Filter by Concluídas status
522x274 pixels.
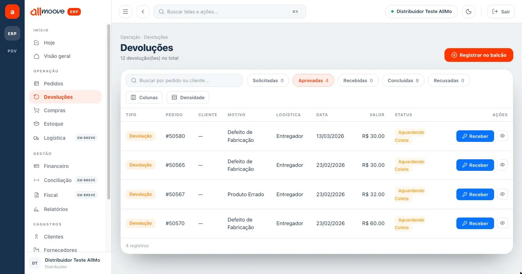[403, 80]
